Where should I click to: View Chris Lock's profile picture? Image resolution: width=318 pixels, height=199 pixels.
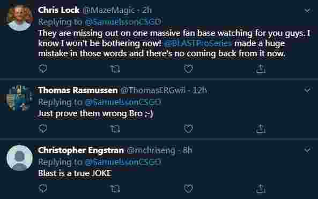point(19,18)
